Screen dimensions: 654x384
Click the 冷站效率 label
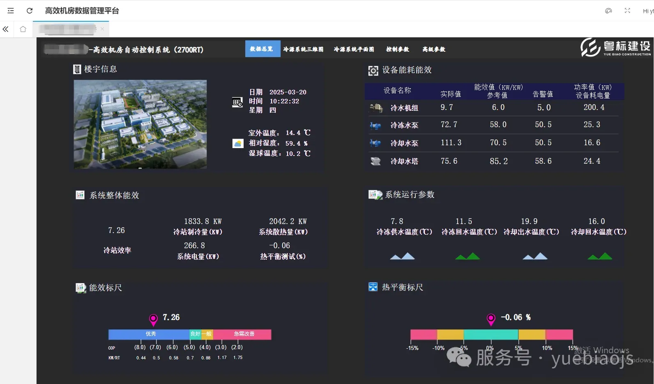(117, 250)
